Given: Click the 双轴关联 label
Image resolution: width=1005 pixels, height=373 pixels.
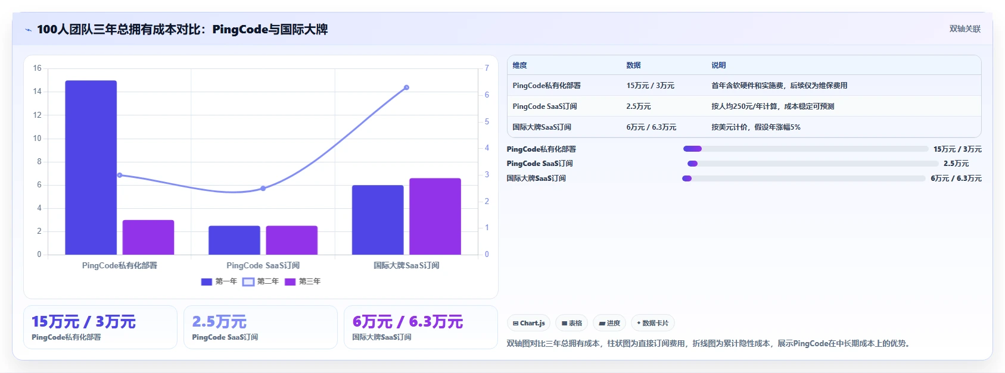Looking at the screenshot, I should (964, 29).
